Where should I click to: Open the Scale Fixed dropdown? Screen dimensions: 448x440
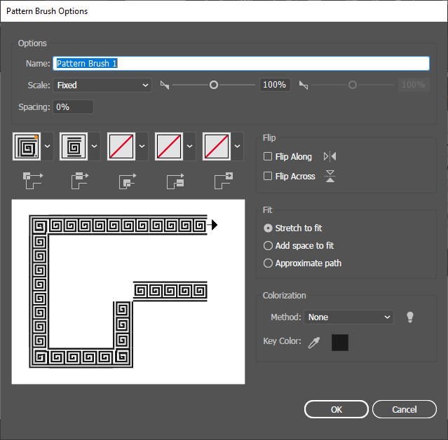point(102,85)
